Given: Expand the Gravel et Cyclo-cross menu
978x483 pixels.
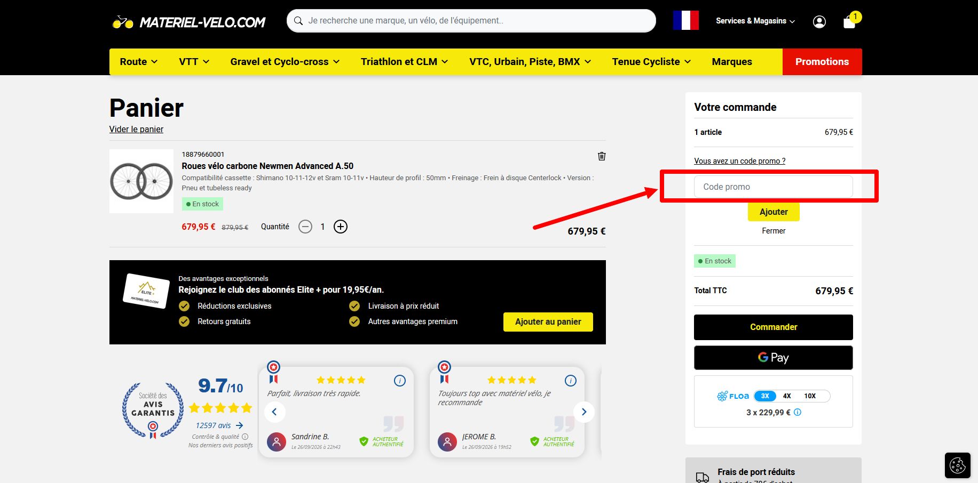Looking at the screenshot, I should point(285,62).
